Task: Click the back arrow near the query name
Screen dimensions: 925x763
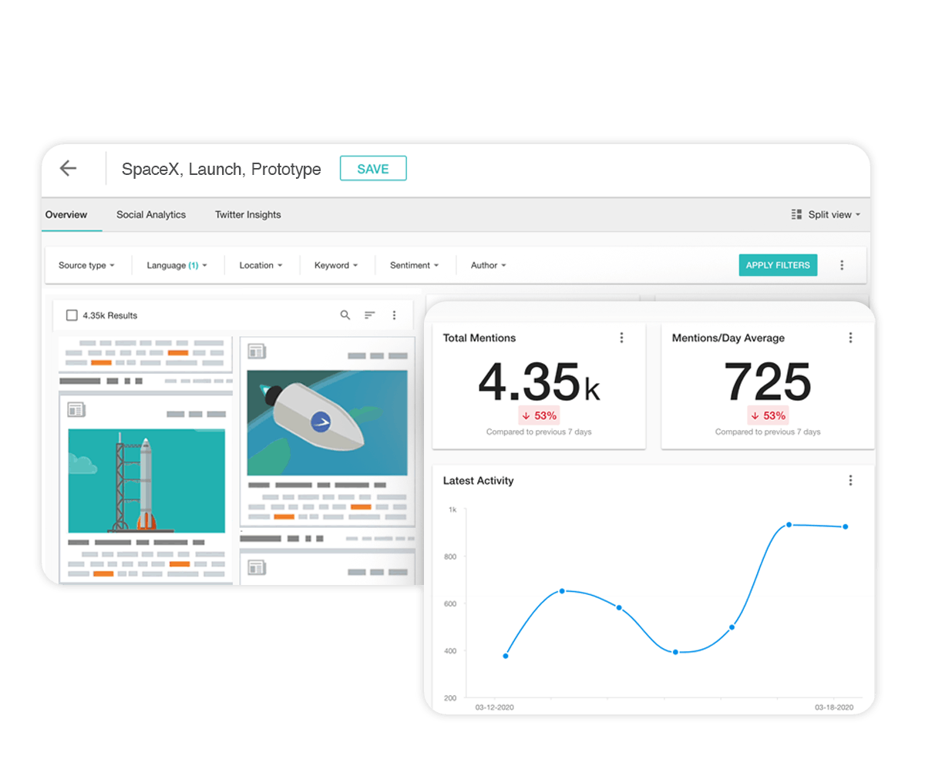Action: 68,168
